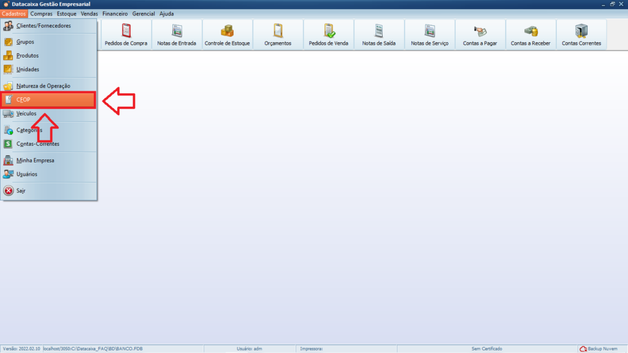Click Natureza de Operação menu item
The image size is (628, 353).
point(43,86)
